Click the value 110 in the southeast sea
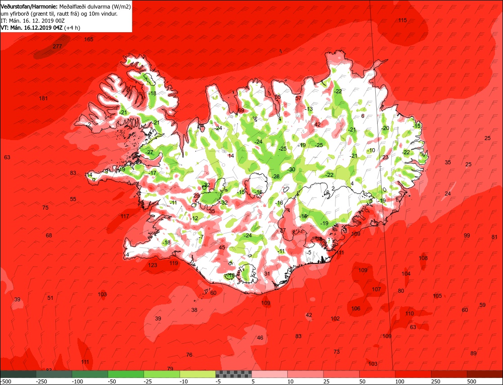Image resolution: width=503 pixels, height=385 pixels. (409, 313)
